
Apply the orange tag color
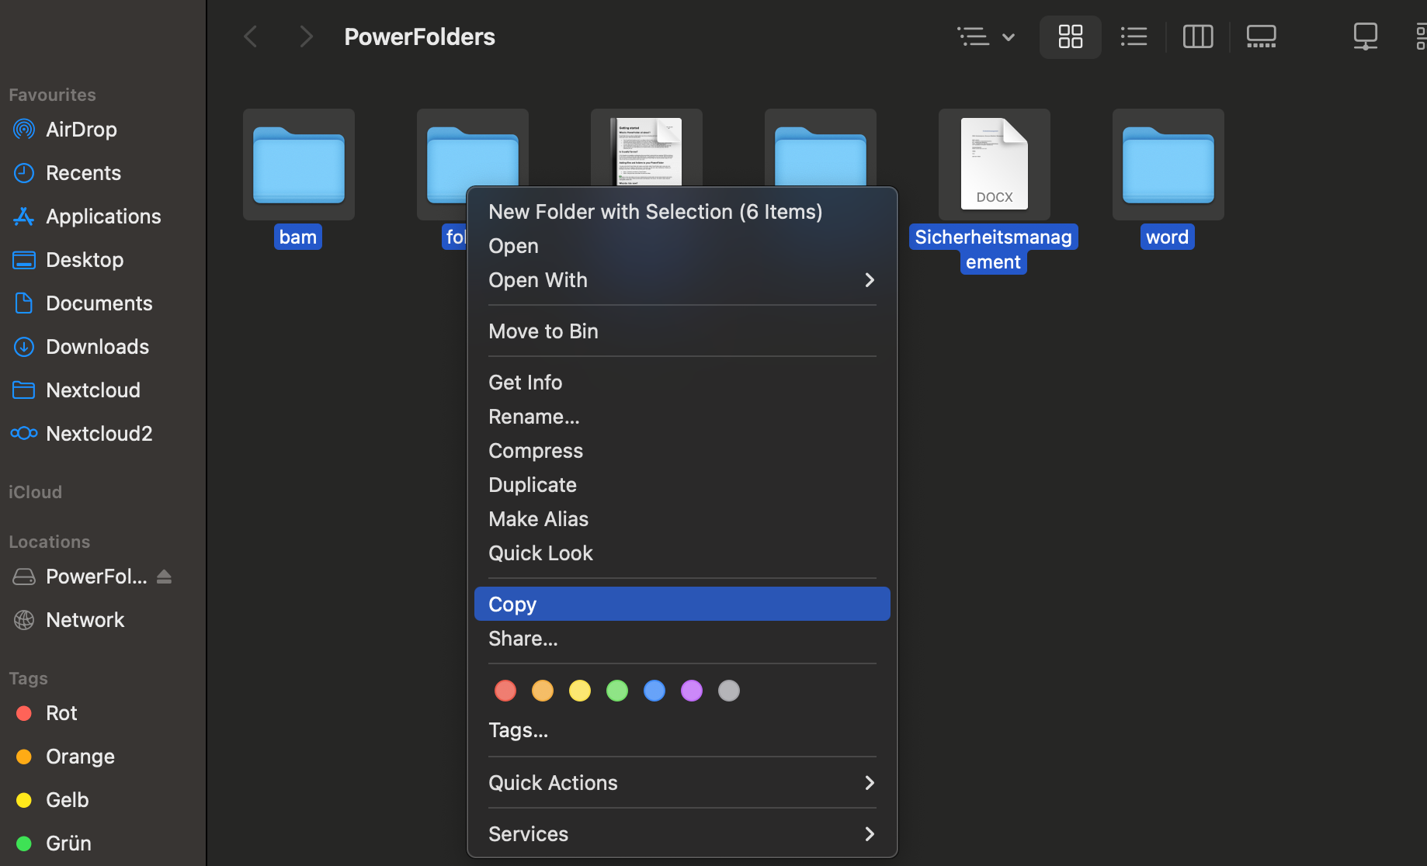click(543, 691)
